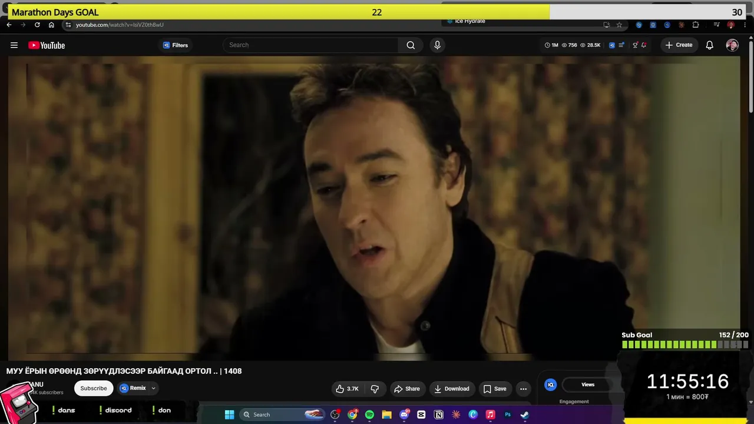Download the video
The width and height of the screenshot is (754, 424).
[x=452, y=389]
